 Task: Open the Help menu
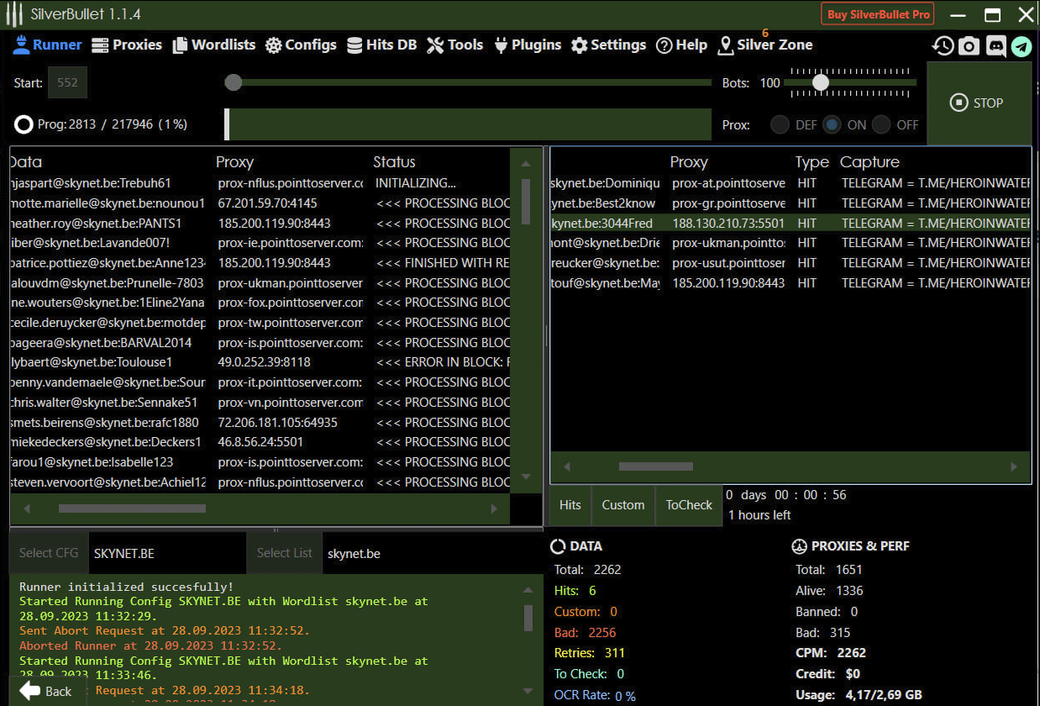(681, 45)
